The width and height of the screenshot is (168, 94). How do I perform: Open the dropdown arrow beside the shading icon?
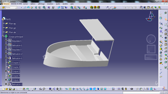point(99,90)
